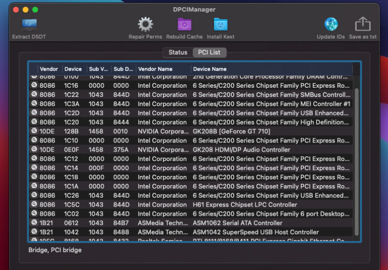Click magnifier icon on ASM1062 row
The width and height of the screenshot is (388, 270).
tap(34, 222)
